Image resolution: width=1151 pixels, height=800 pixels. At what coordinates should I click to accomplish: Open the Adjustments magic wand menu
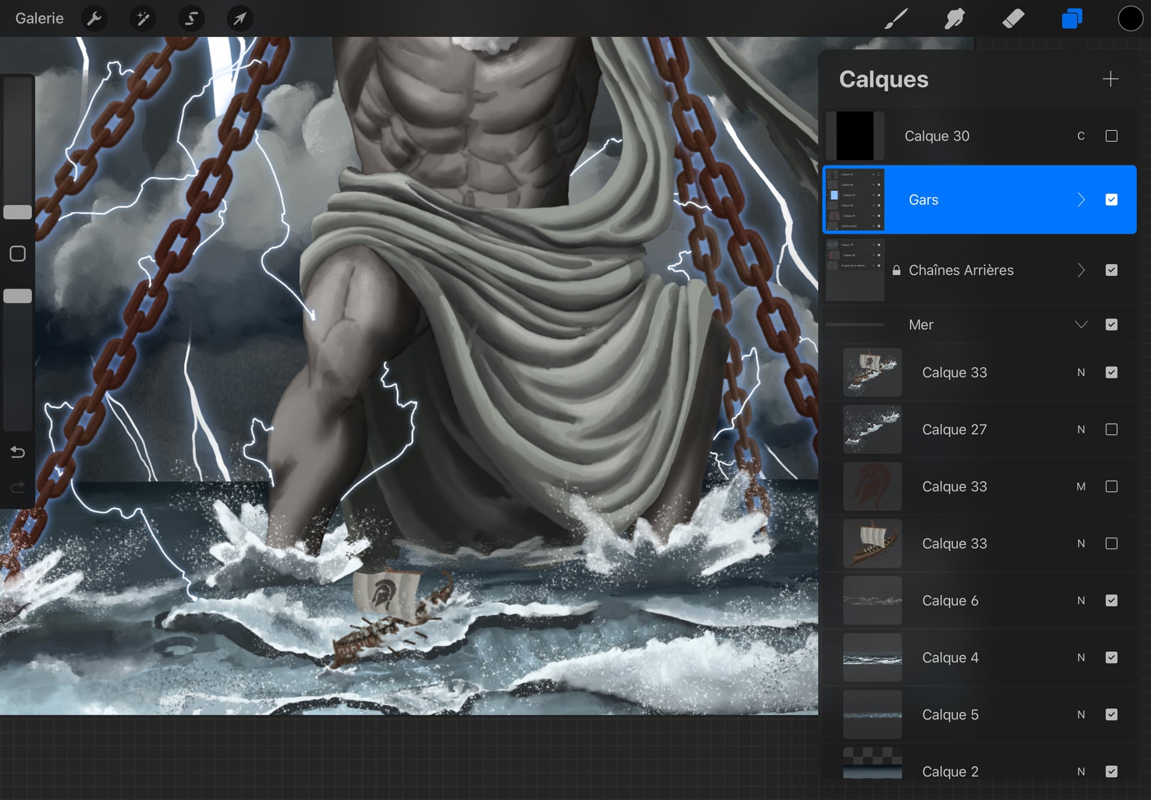click(x=143, y=19)
